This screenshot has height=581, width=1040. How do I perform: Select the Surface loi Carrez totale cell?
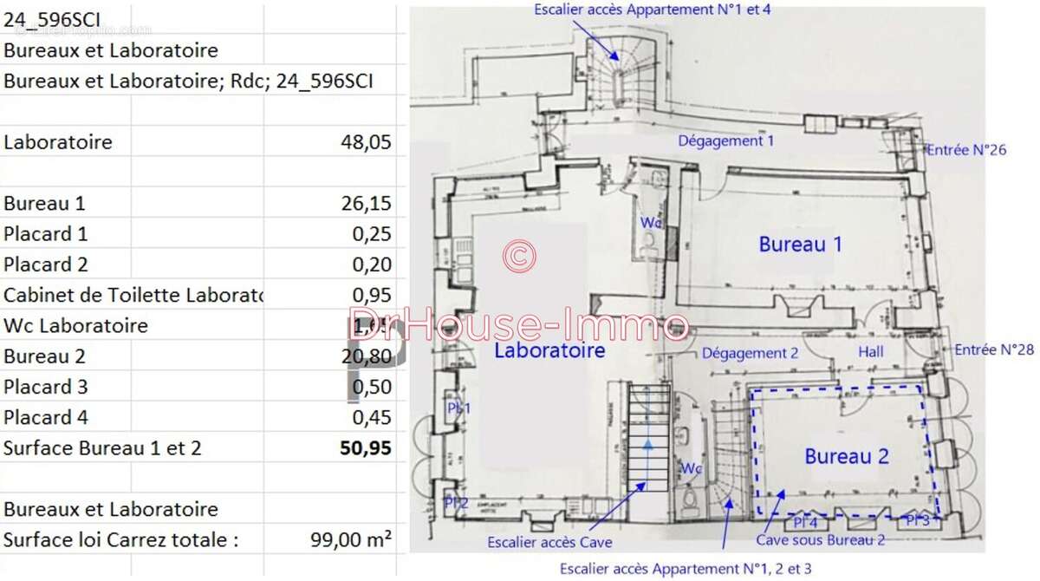[x=120, y=539]
